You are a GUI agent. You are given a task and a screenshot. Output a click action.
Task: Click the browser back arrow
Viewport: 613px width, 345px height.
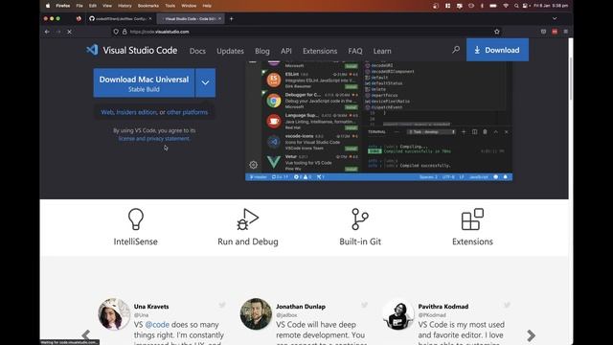(47, 32)
